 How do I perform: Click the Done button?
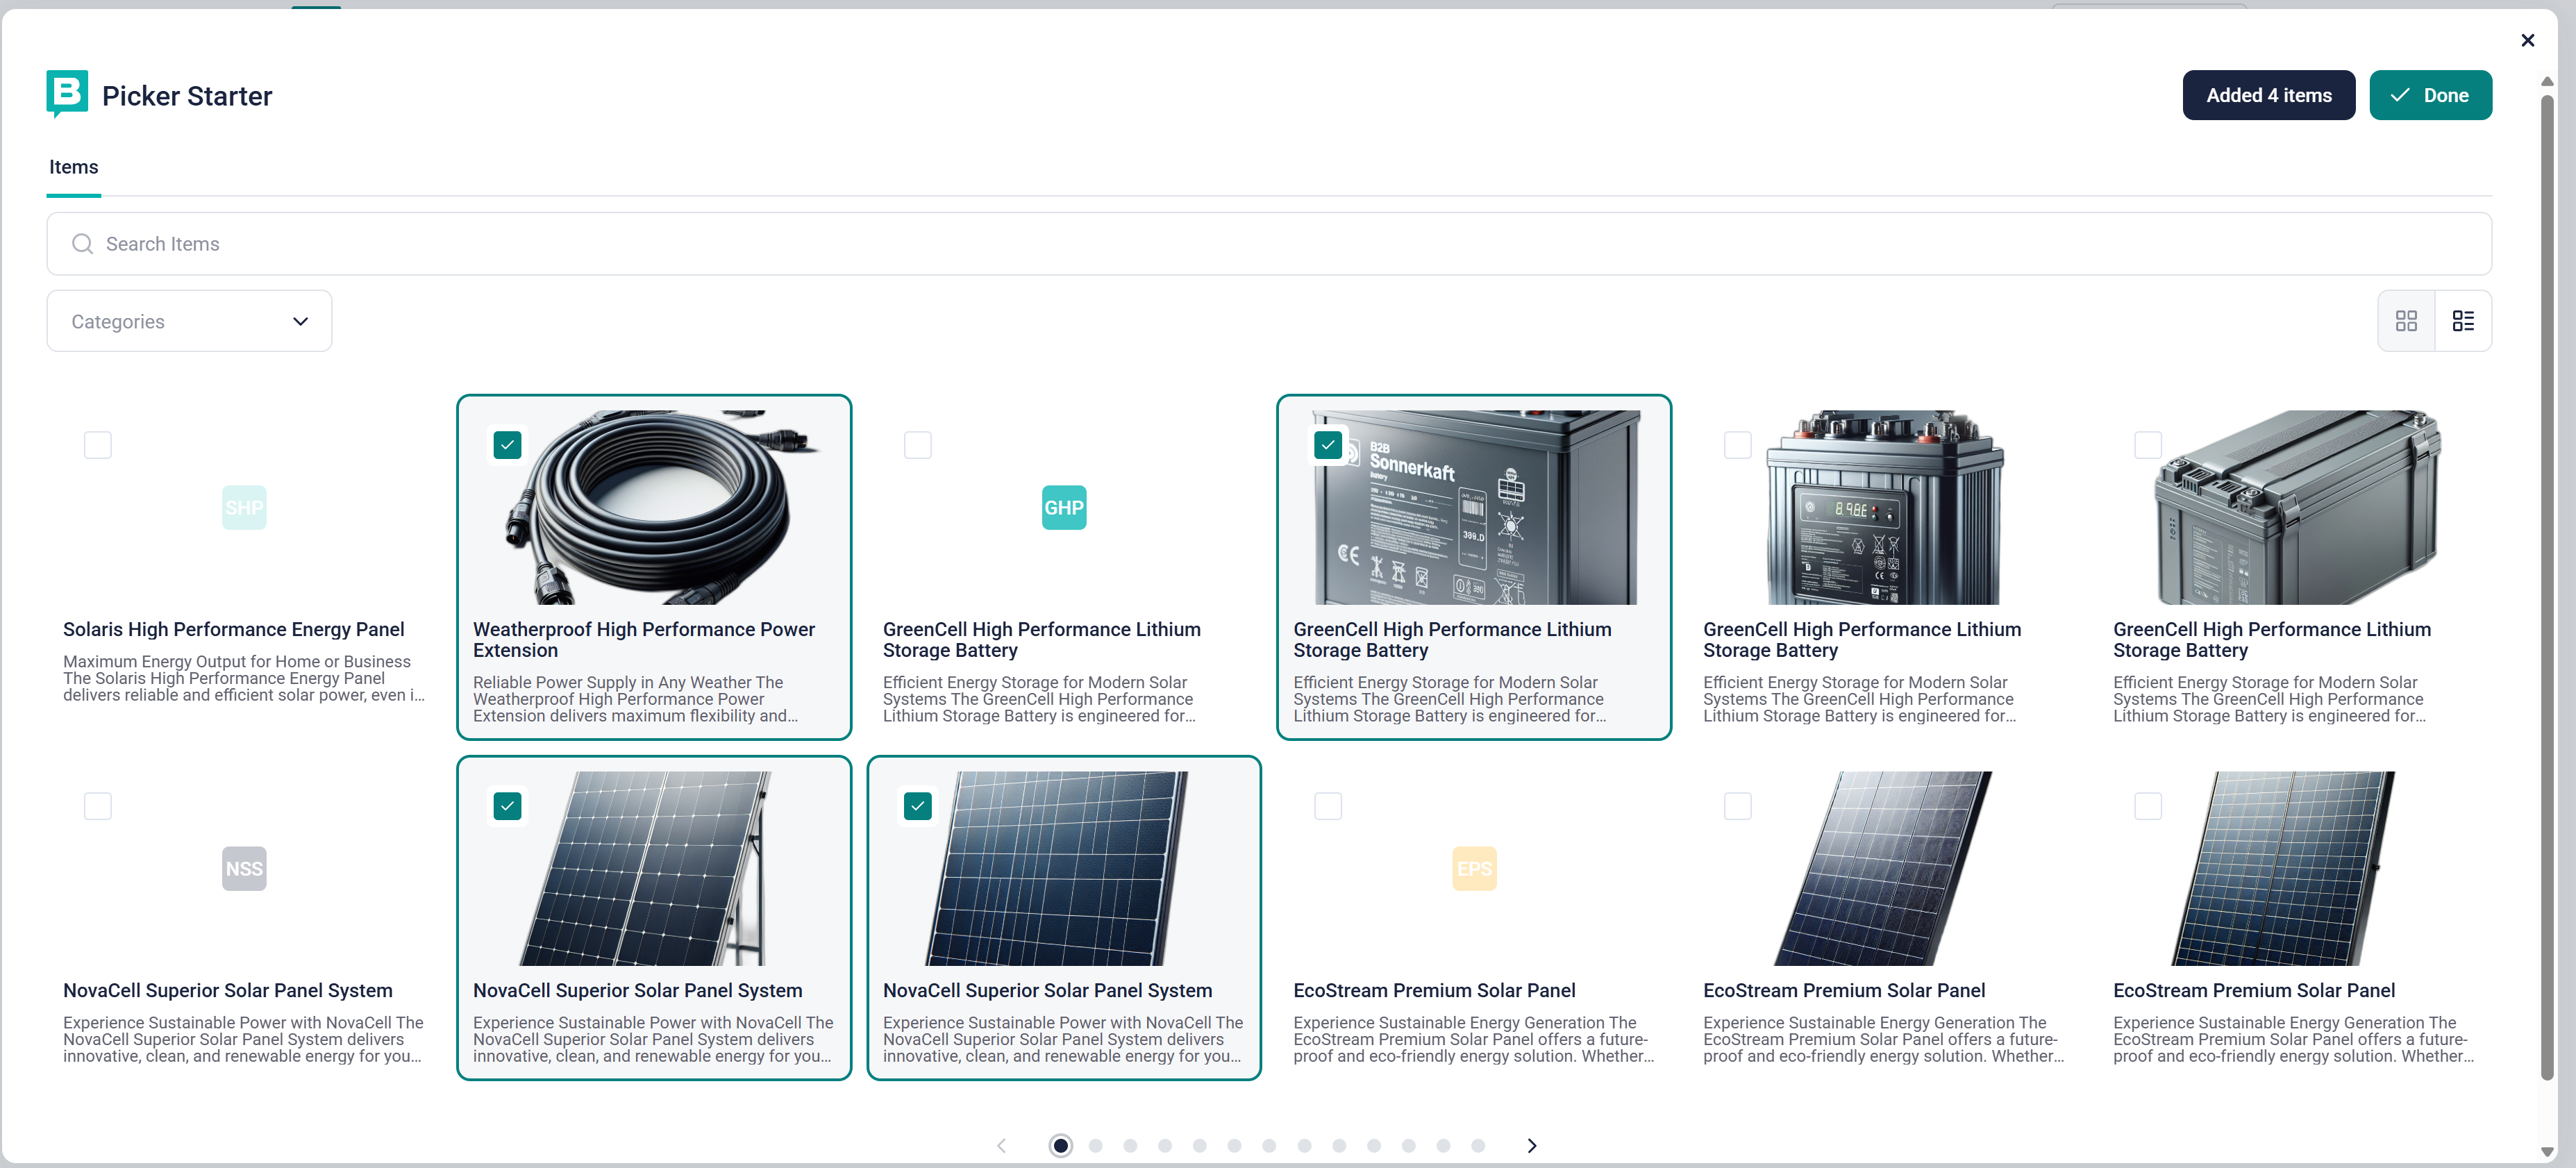point(2430,95)
